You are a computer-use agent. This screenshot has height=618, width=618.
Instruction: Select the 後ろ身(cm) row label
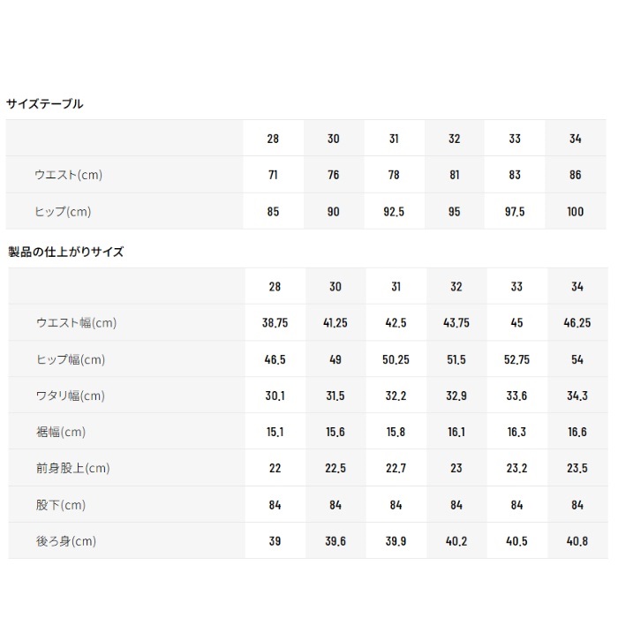click(66, 541)
